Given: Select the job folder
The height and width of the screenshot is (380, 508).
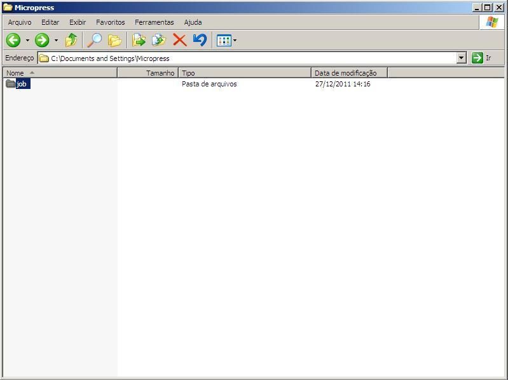Looking at the screenshot, I should click(18, 84).
